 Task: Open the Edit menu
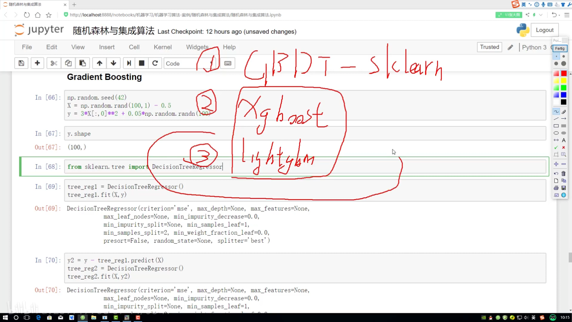point(52,47)
